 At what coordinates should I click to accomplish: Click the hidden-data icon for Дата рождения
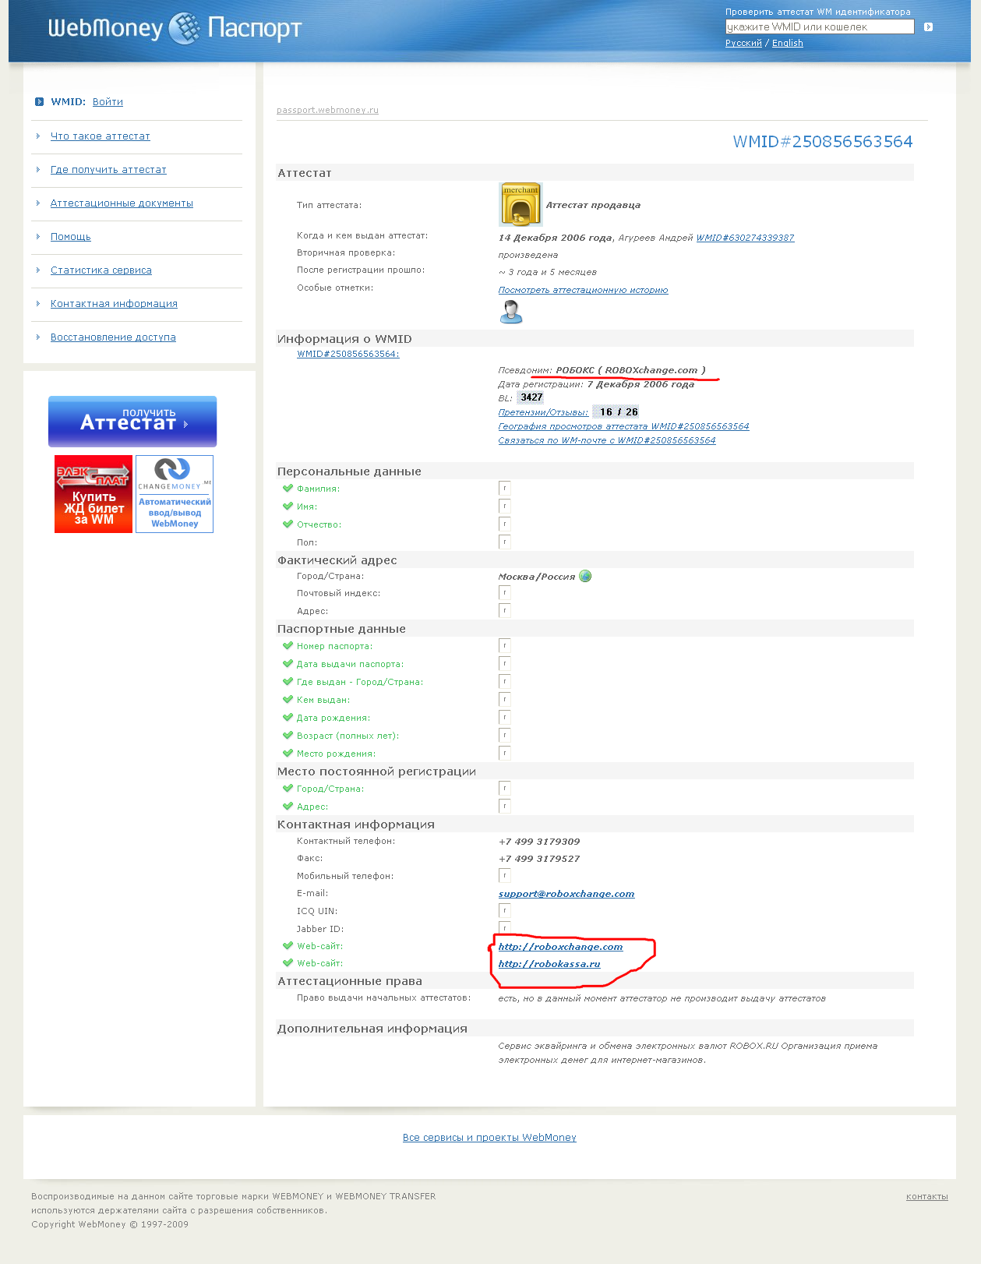[505, 718]
